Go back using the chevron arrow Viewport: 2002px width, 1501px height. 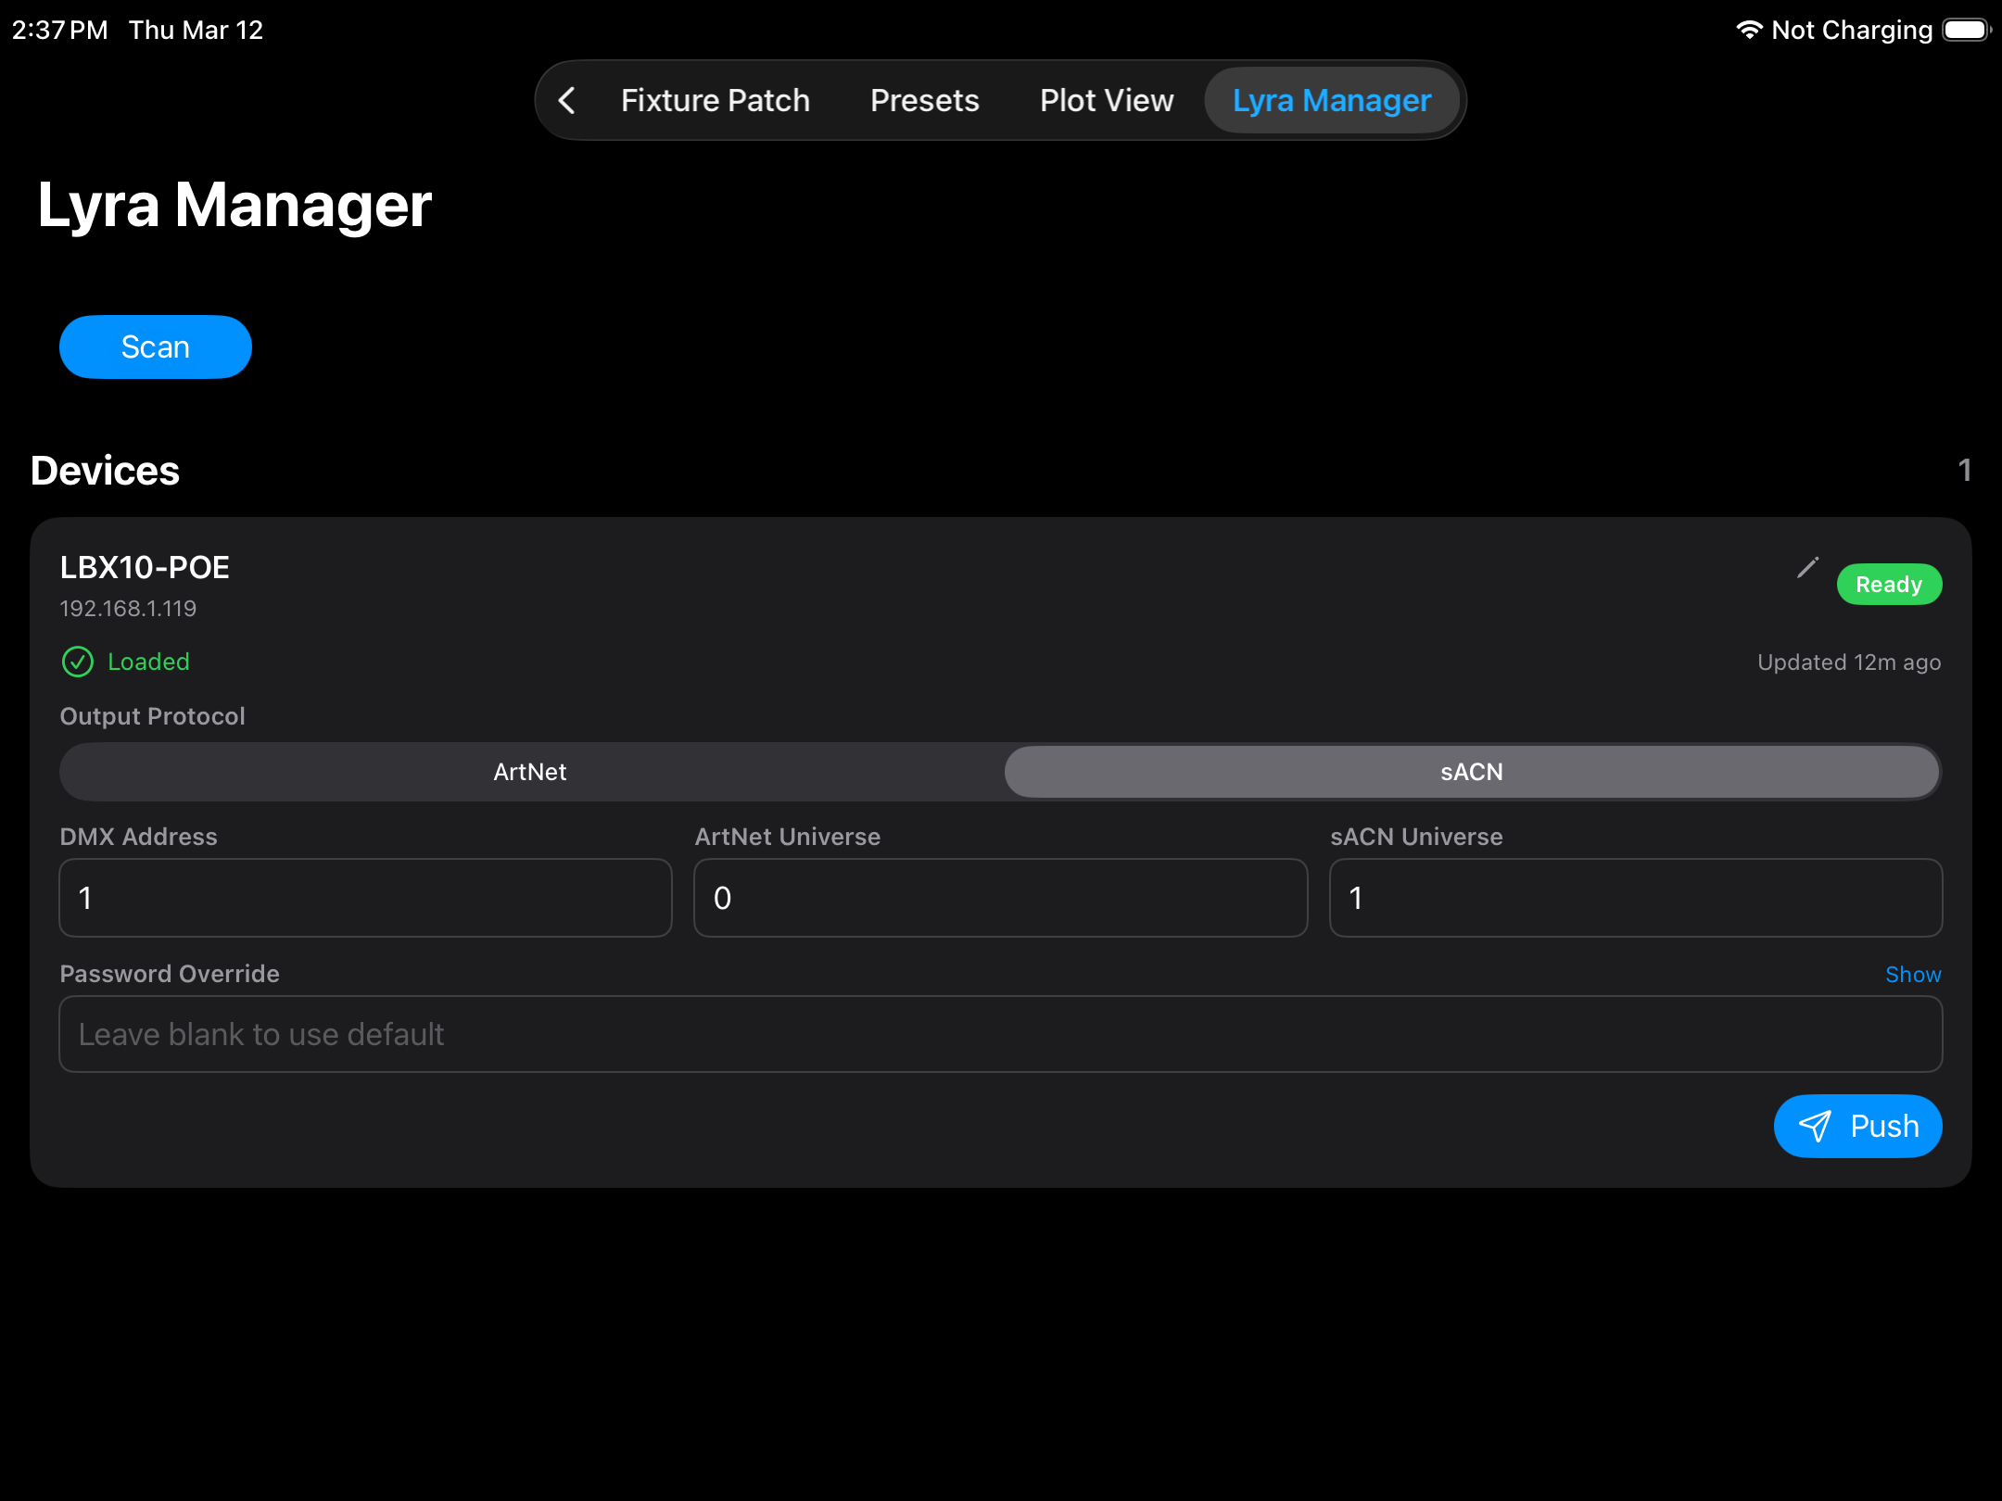(567, 100)
